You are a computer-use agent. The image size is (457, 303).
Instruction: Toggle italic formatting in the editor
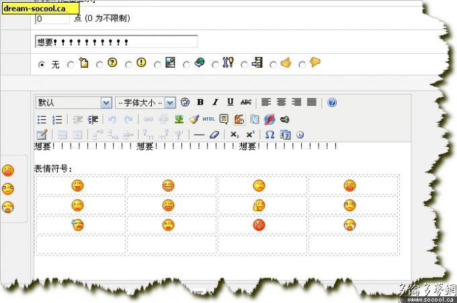coord(215,103)
